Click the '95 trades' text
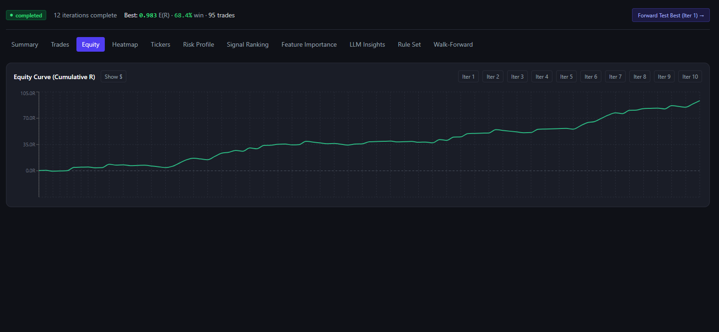The width and height of the screenshot is (719, 332). (x=222, y=15)
